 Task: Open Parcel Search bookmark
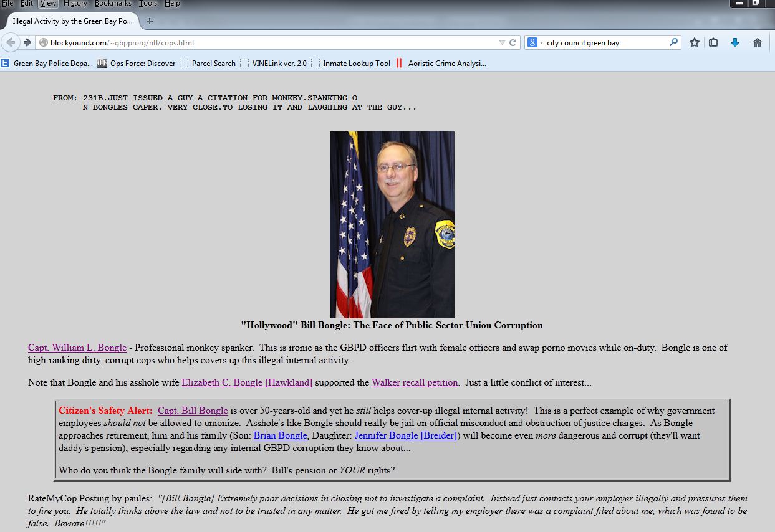(208, 63)
